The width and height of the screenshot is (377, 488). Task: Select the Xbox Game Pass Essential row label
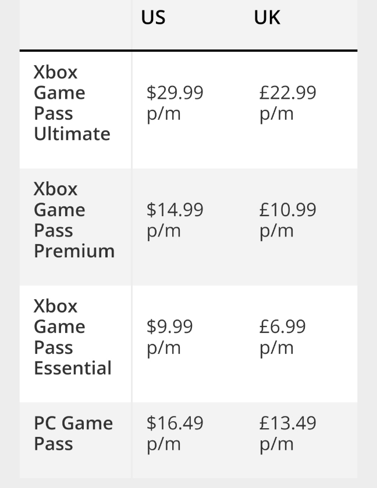73,337
